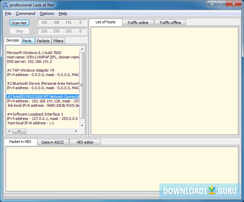Select the Traffic online tab
Viewport: 244px width, 202px height.
(138, 23)
